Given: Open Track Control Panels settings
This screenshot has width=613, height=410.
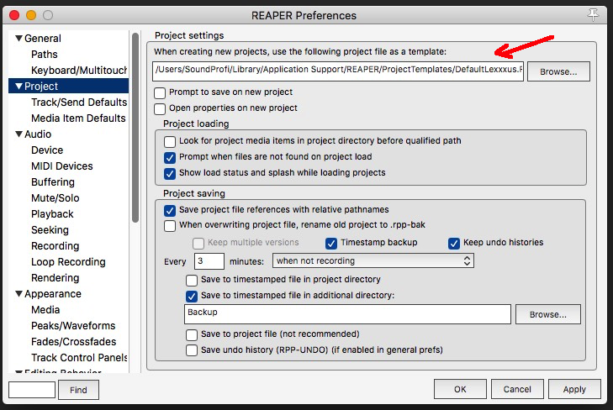Looking at the screenshot, I should pos(79,358).
